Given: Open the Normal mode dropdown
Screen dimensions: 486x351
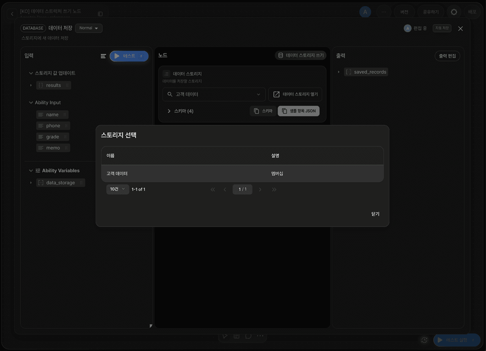Looking at the screenshot, I should 89,28.
